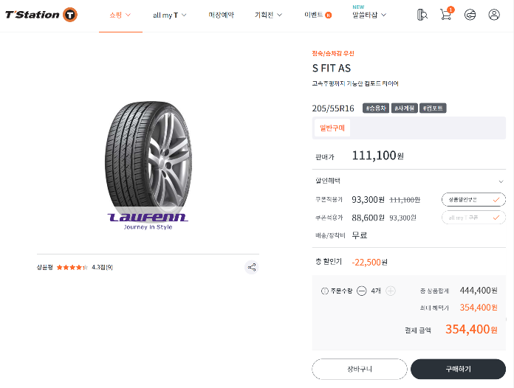Image resolution: width=514 pixels, height=388 pixels.
Task: Click the 444,400원 product subtotal
Action: pos(479,291)
